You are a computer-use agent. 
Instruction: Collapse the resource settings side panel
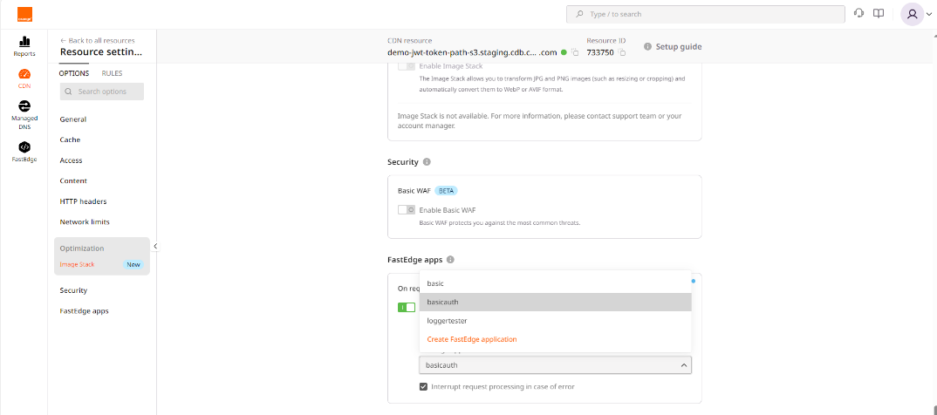pos(155,247)
